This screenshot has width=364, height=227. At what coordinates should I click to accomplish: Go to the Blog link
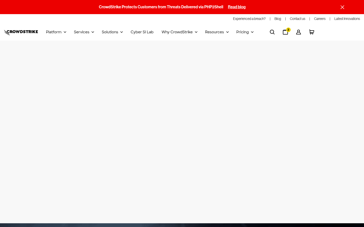[x=278, y=19]
